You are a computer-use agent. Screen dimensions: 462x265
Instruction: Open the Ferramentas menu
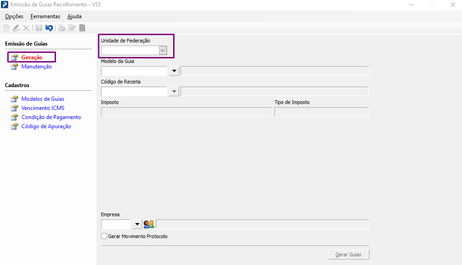coord(45,16)
